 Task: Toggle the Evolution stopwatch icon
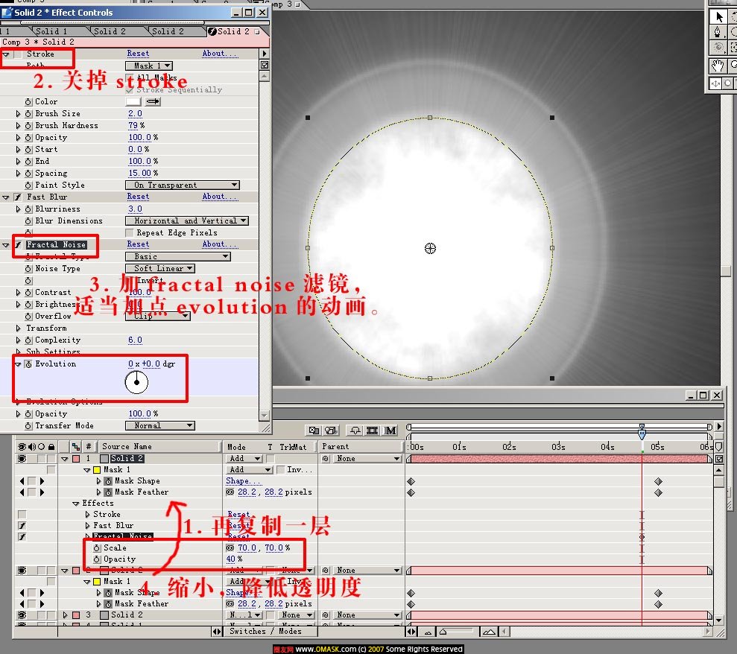tap(28, 364)
